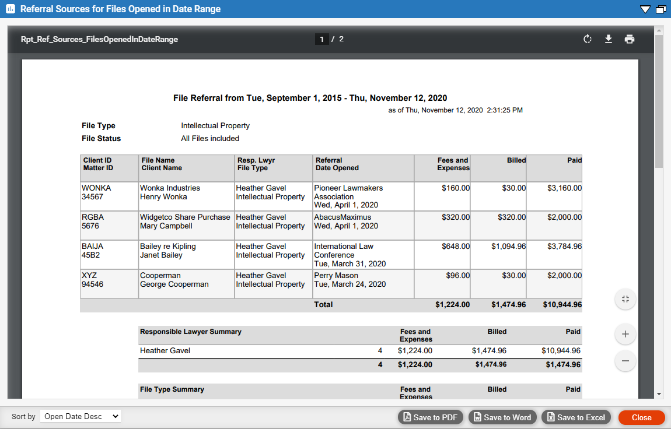671x429 pixels.
Task: Click the current page number field
Action: click(x=322, y=39)
